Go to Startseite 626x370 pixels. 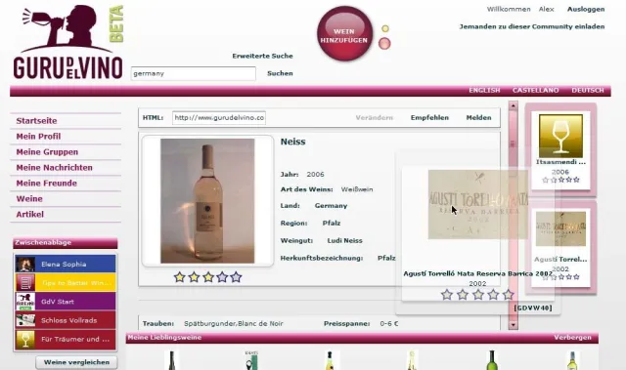pyautogui.click(x=36, y=121)
